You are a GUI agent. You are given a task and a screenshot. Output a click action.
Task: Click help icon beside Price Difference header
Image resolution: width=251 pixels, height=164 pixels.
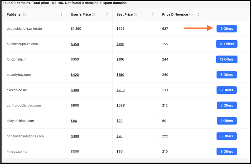pyautogui.click(x=191, y=15)
